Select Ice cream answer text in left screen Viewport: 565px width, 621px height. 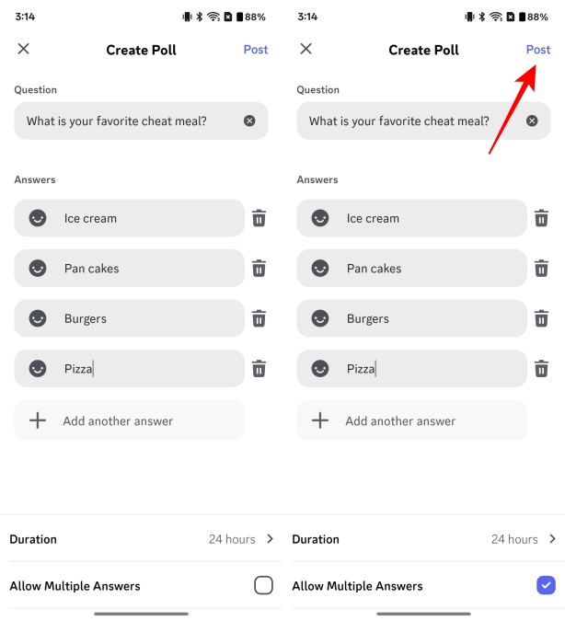(90, 219)
